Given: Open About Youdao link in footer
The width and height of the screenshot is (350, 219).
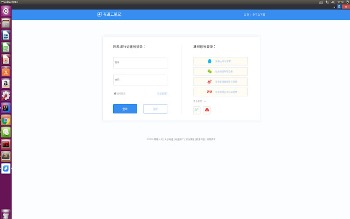Looking at the screenshot, I should tap(169, 139).
